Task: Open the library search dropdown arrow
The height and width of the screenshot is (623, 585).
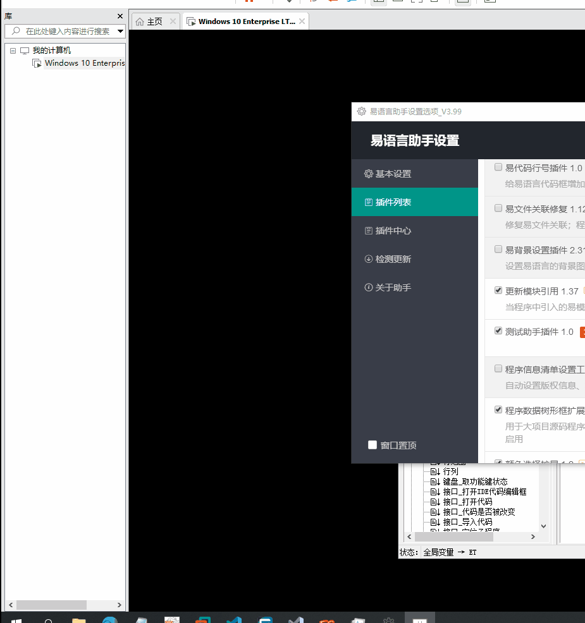Action: click(x=120, y=31)
